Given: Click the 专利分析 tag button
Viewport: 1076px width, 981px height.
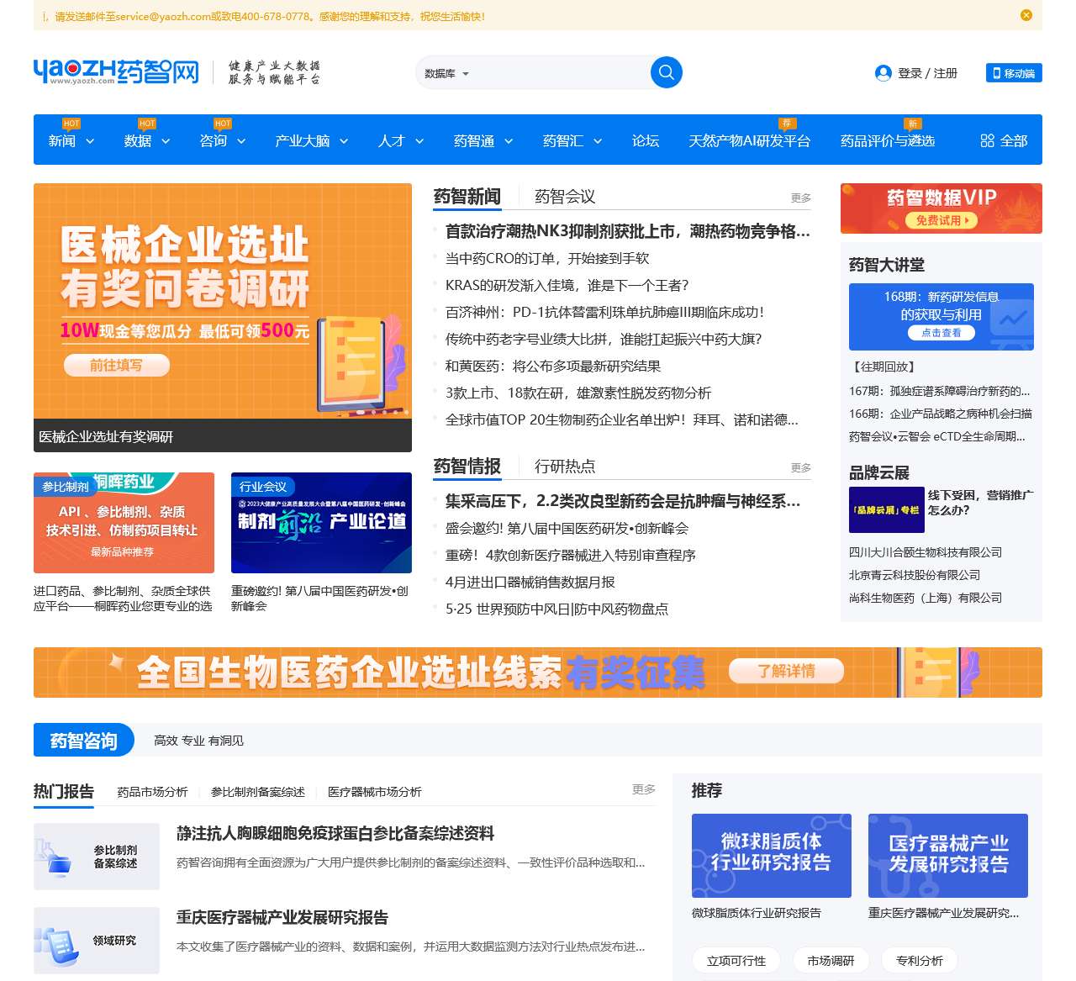Looking at the screenshot, I should pyautogui.click(x=920, y=960).
